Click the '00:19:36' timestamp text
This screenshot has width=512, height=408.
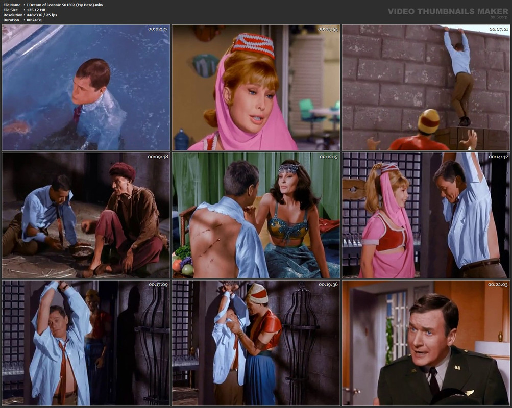329,285
